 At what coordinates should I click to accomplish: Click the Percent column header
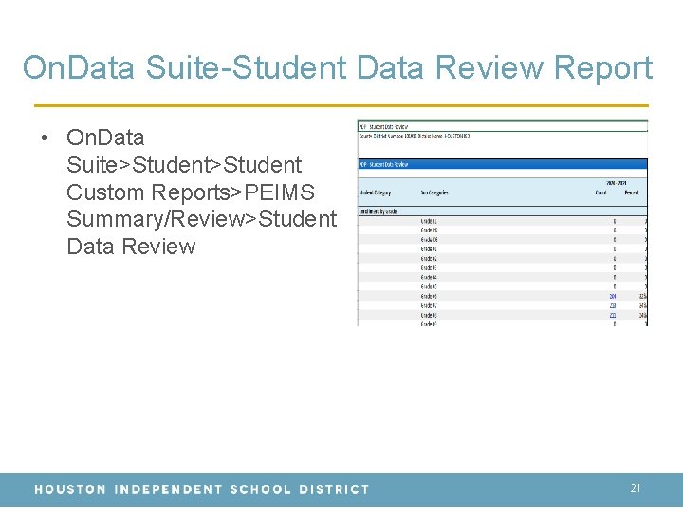[632, 192]
